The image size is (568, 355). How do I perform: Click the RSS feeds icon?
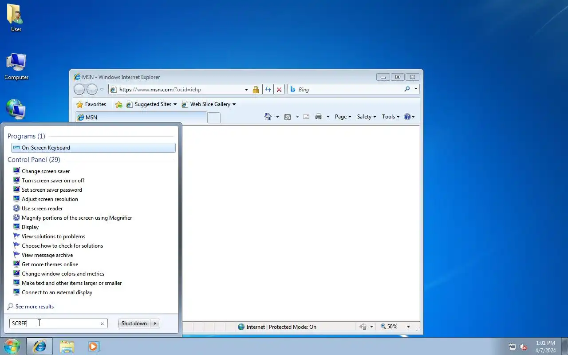(288, 117)
